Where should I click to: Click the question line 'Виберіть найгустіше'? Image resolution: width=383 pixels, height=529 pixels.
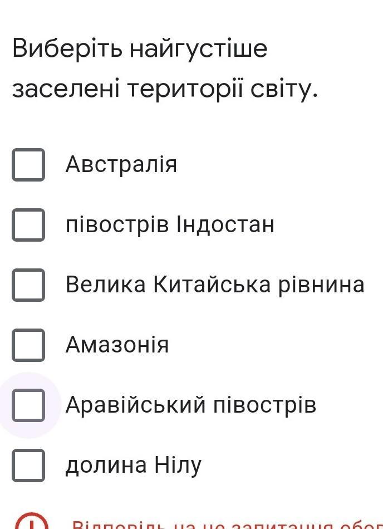pos(140,50)
